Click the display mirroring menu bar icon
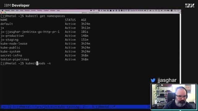198x111 pixels. pyautogui.click(x=159, y=10)
